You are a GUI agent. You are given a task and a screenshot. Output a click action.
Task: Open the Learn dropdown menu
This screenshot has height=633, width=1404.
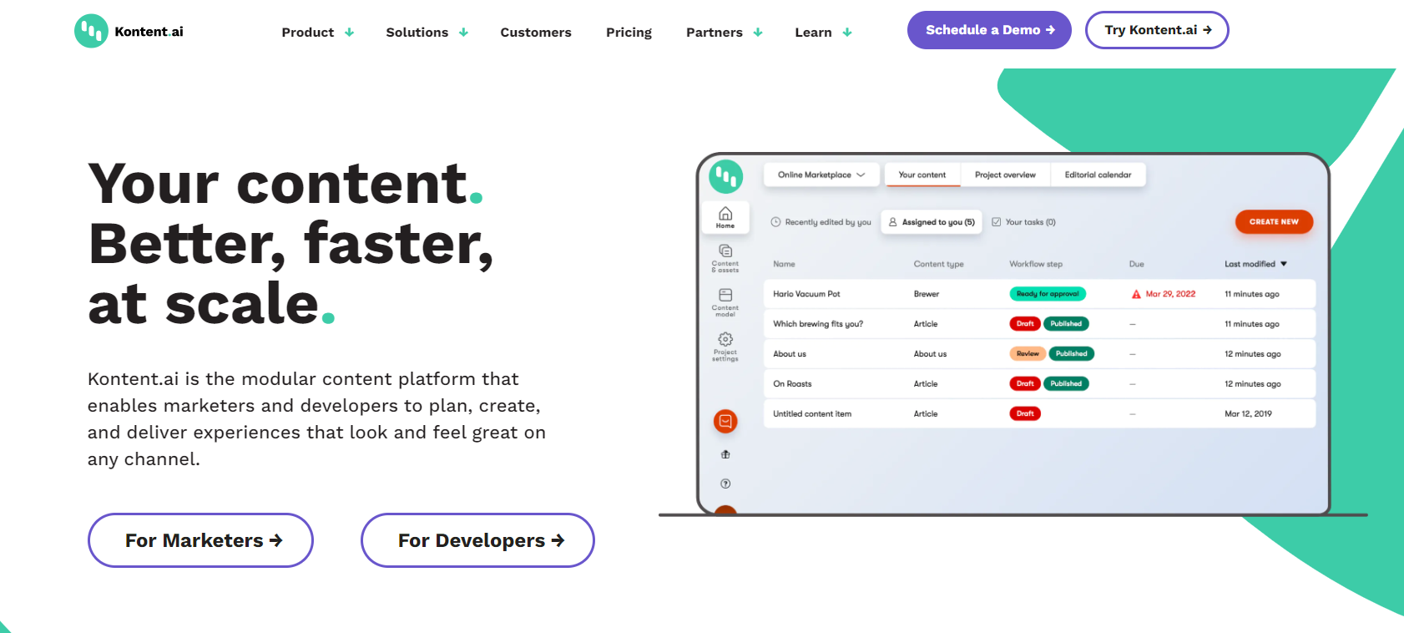click(823, 33)
